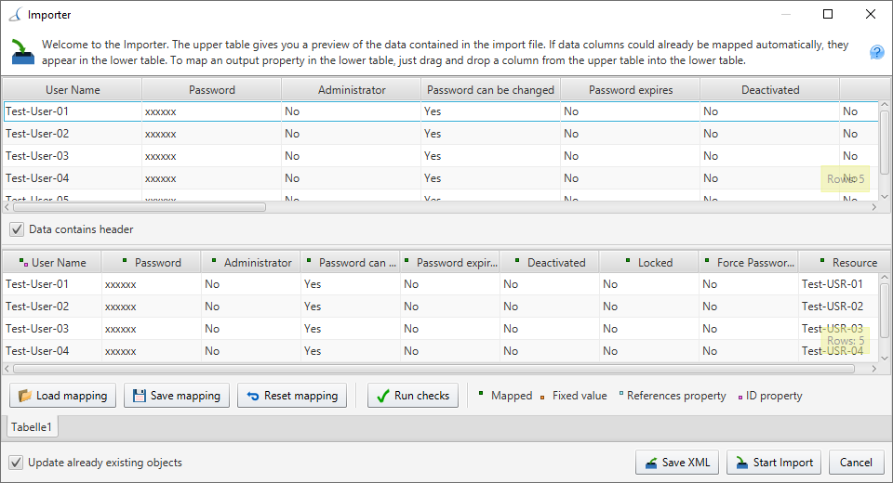The height and width of the screenshot is (483, 893).
Task: Select Test-User-03 in the upper table
Action: click(x=37, y=155)
